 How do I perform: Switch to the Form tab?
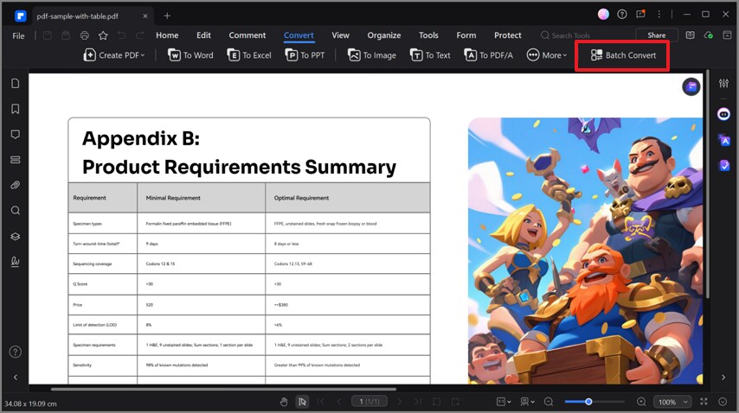click(x=466, y=35)
